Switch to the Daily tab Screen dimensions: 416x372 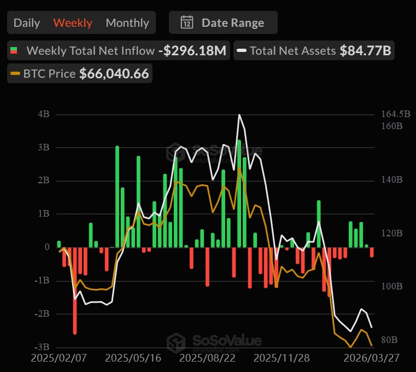pyautogui.click(x=27, y=23)
